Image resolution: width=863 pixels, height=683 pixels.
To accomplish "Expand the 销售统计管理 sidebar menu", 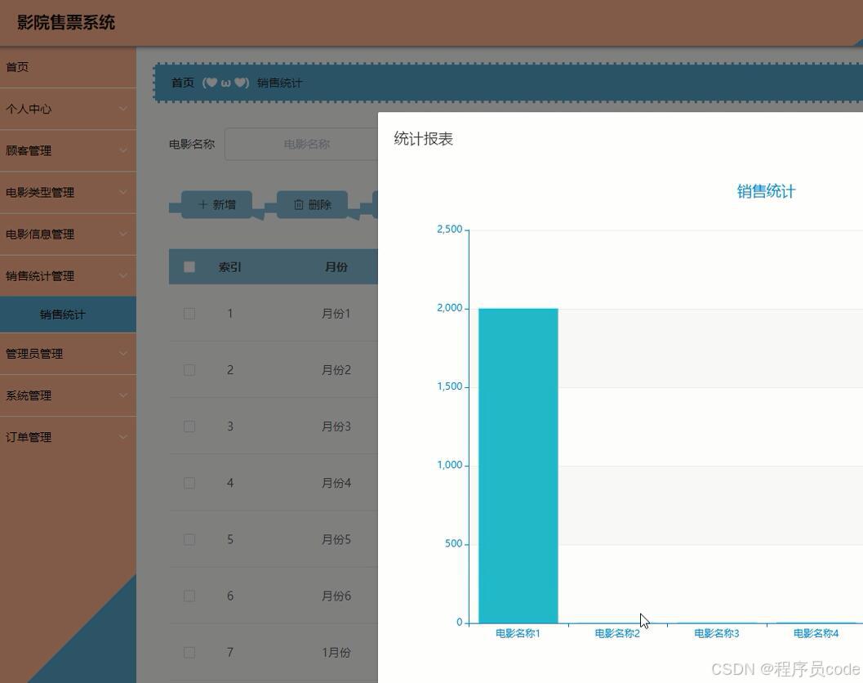I will 68,276.
